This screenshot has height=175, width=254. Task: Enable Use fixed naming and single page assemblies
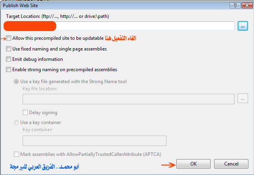[8, 49]
